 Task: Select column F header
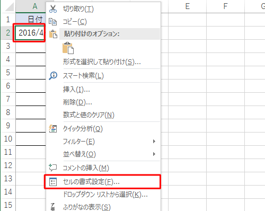[225, 6]
